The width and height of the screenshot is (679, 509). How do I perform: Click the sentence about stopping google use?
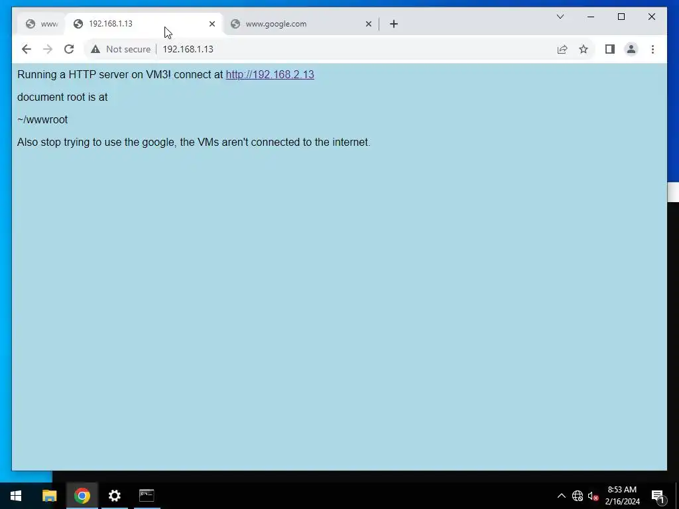tap(194, 142)
